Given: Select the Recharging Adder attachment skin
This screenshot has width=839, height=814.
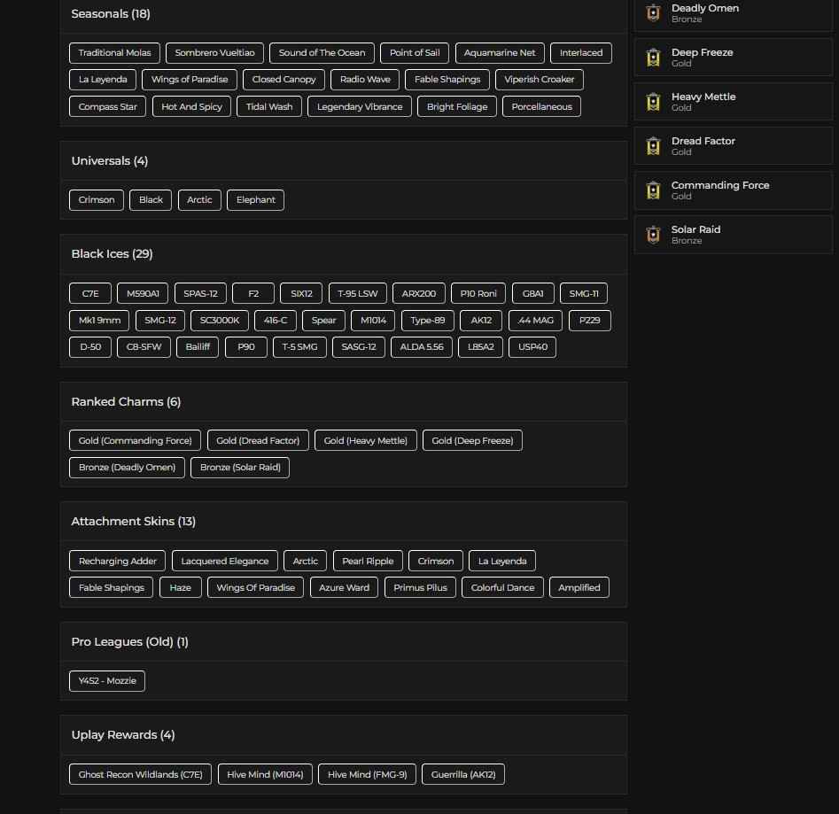Looking at the screenshot, I should [x=118, y=561].
